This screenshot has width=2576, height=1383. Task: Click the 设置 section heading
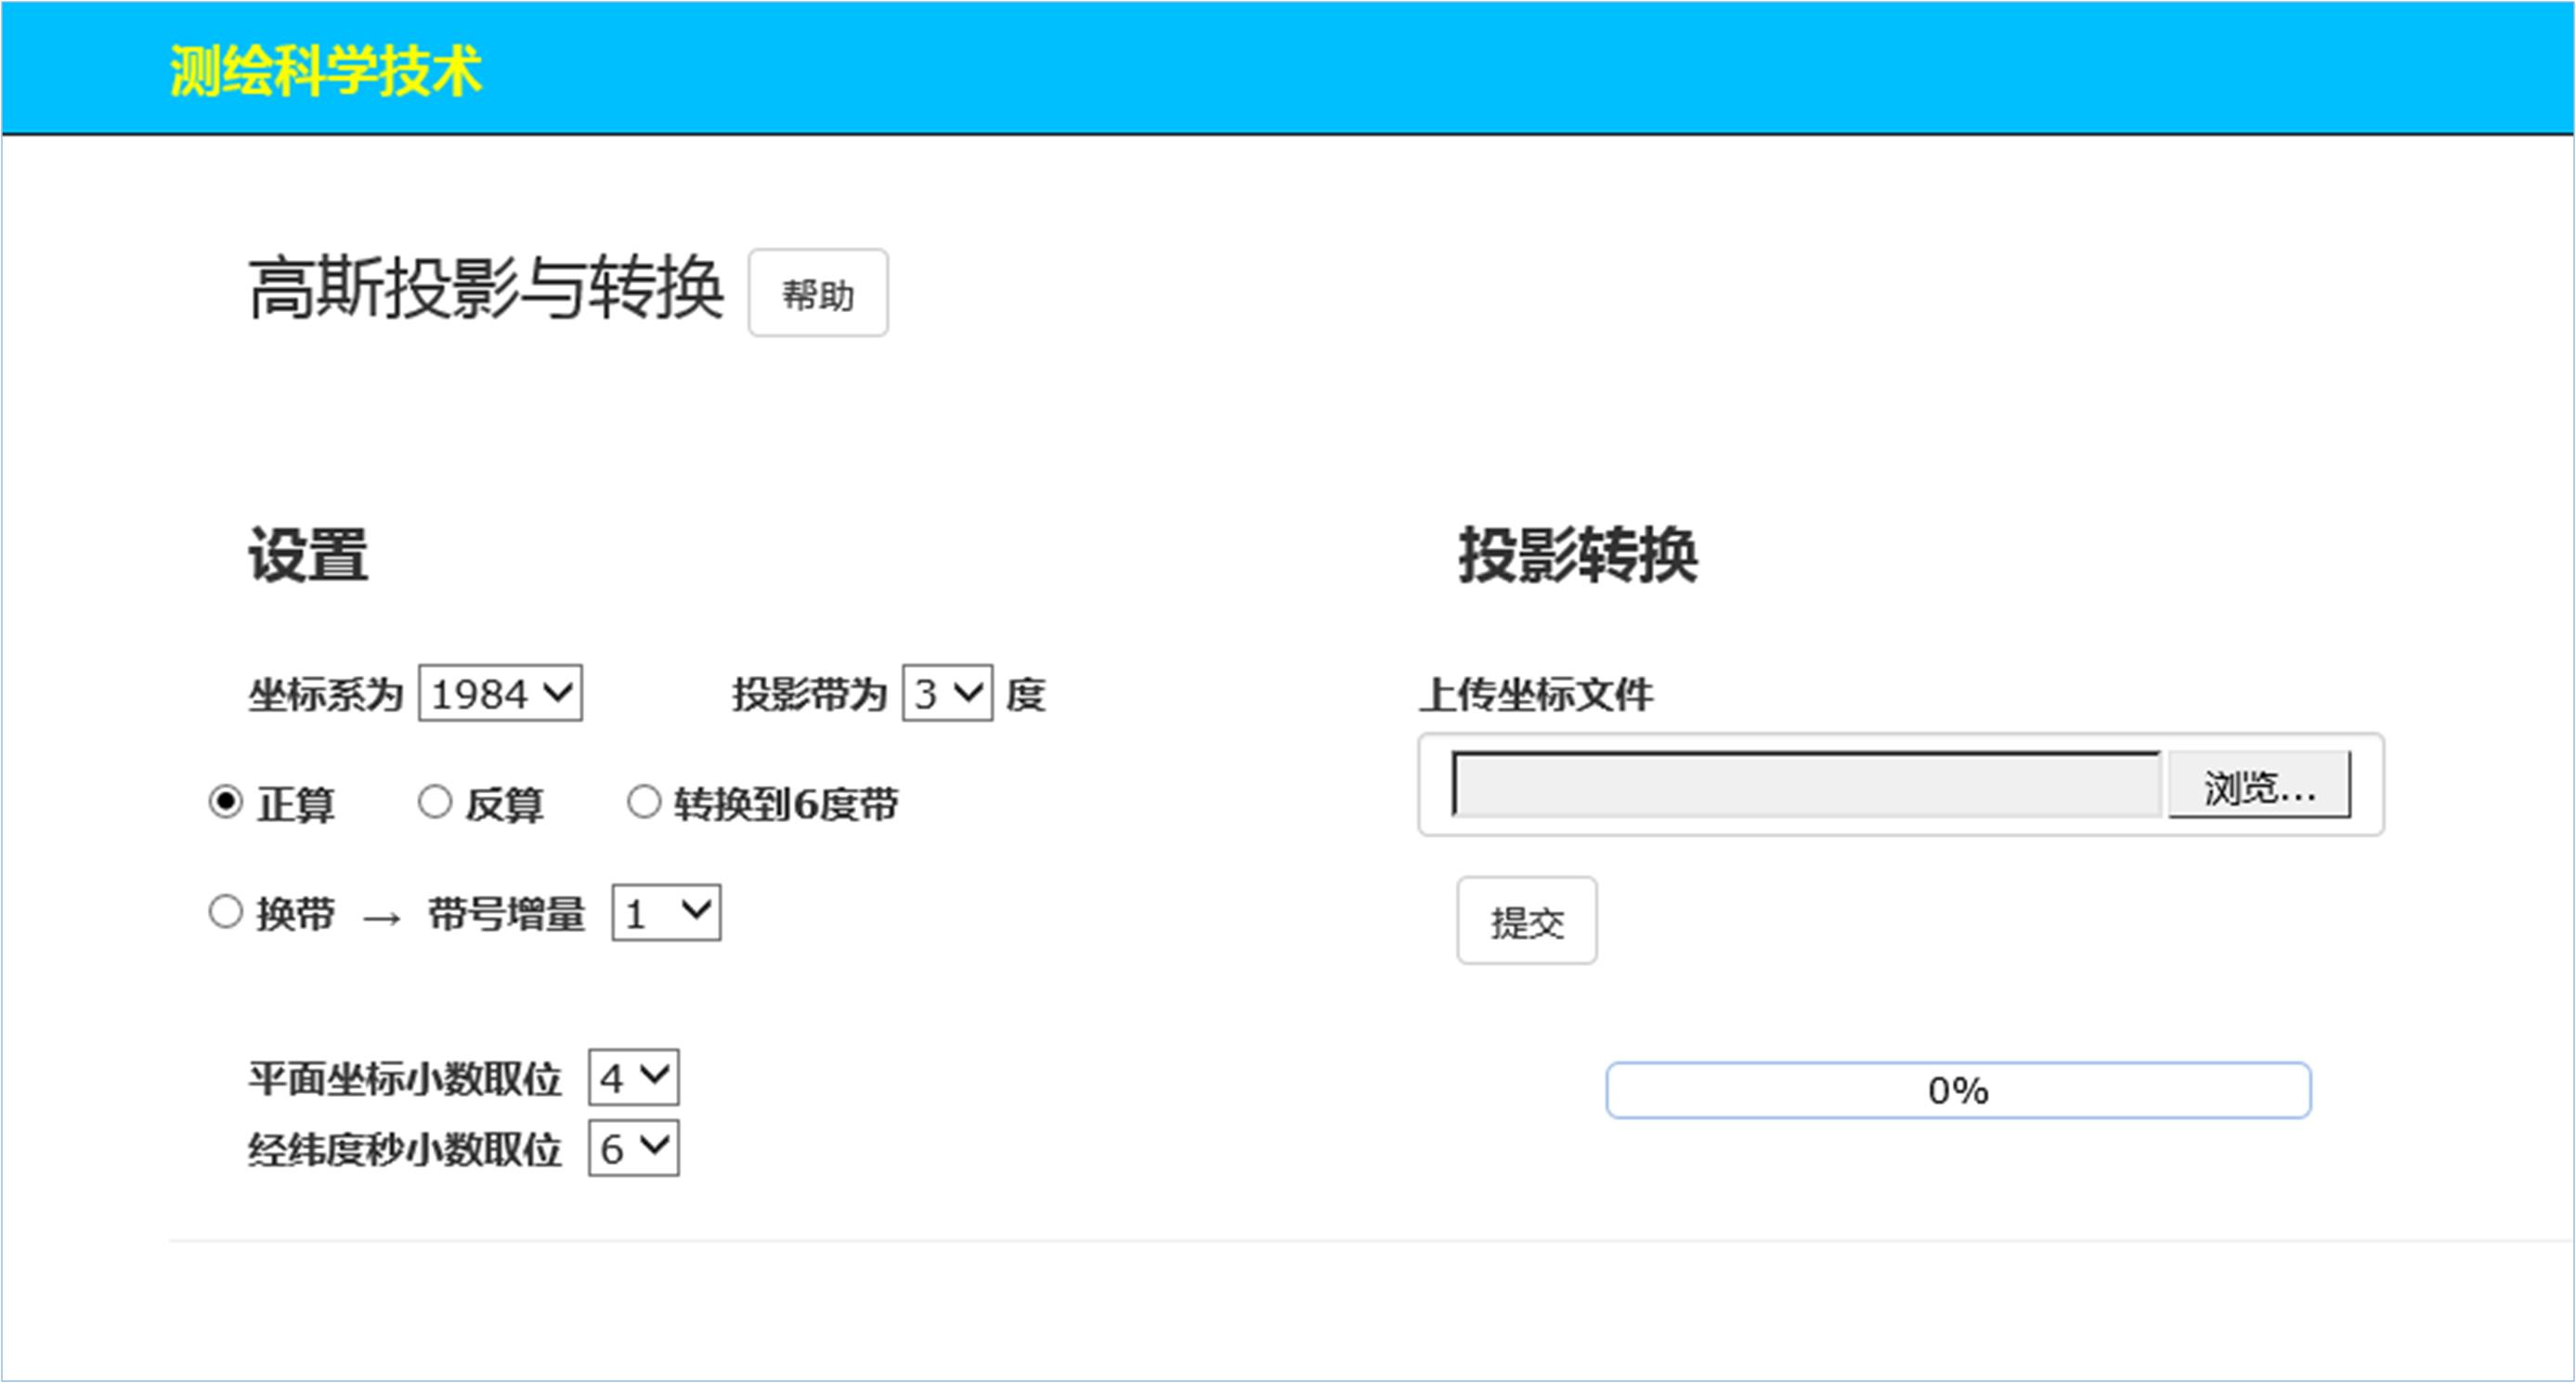[308, 555]
